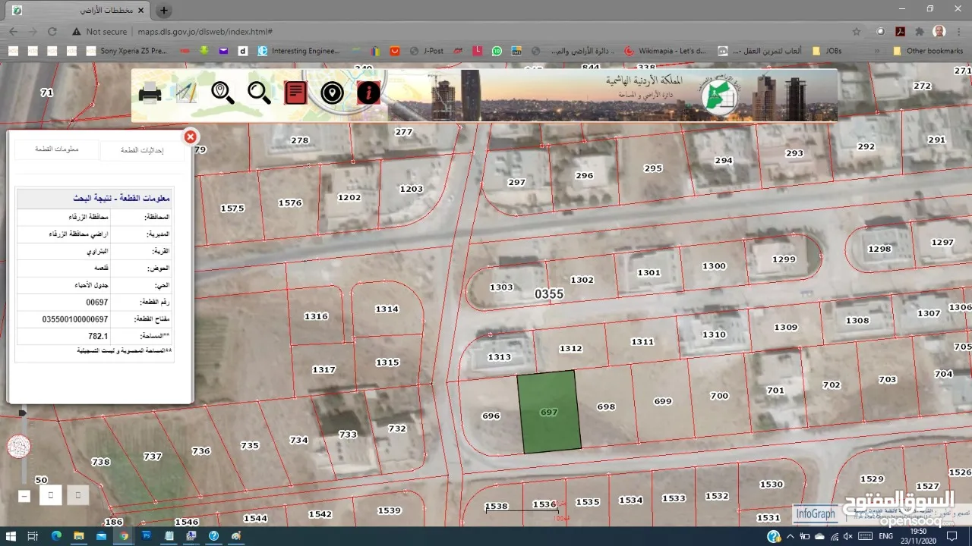The height and width of the screenshot is (546, 972).
Task: Open File Explorer from the taskbar
Action: pos(79,536)
